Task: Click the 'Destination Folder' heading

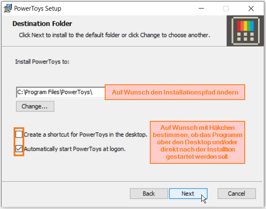Action: click(42, 23)
